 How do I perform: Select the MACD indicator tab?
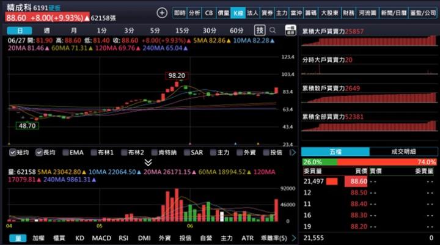pos(101,238)
